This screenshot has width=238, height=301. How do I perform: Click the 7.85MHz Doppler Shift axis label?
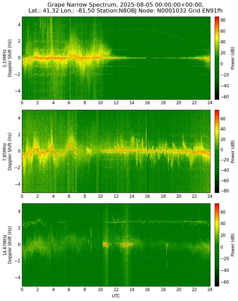click(x=7, y=151)
